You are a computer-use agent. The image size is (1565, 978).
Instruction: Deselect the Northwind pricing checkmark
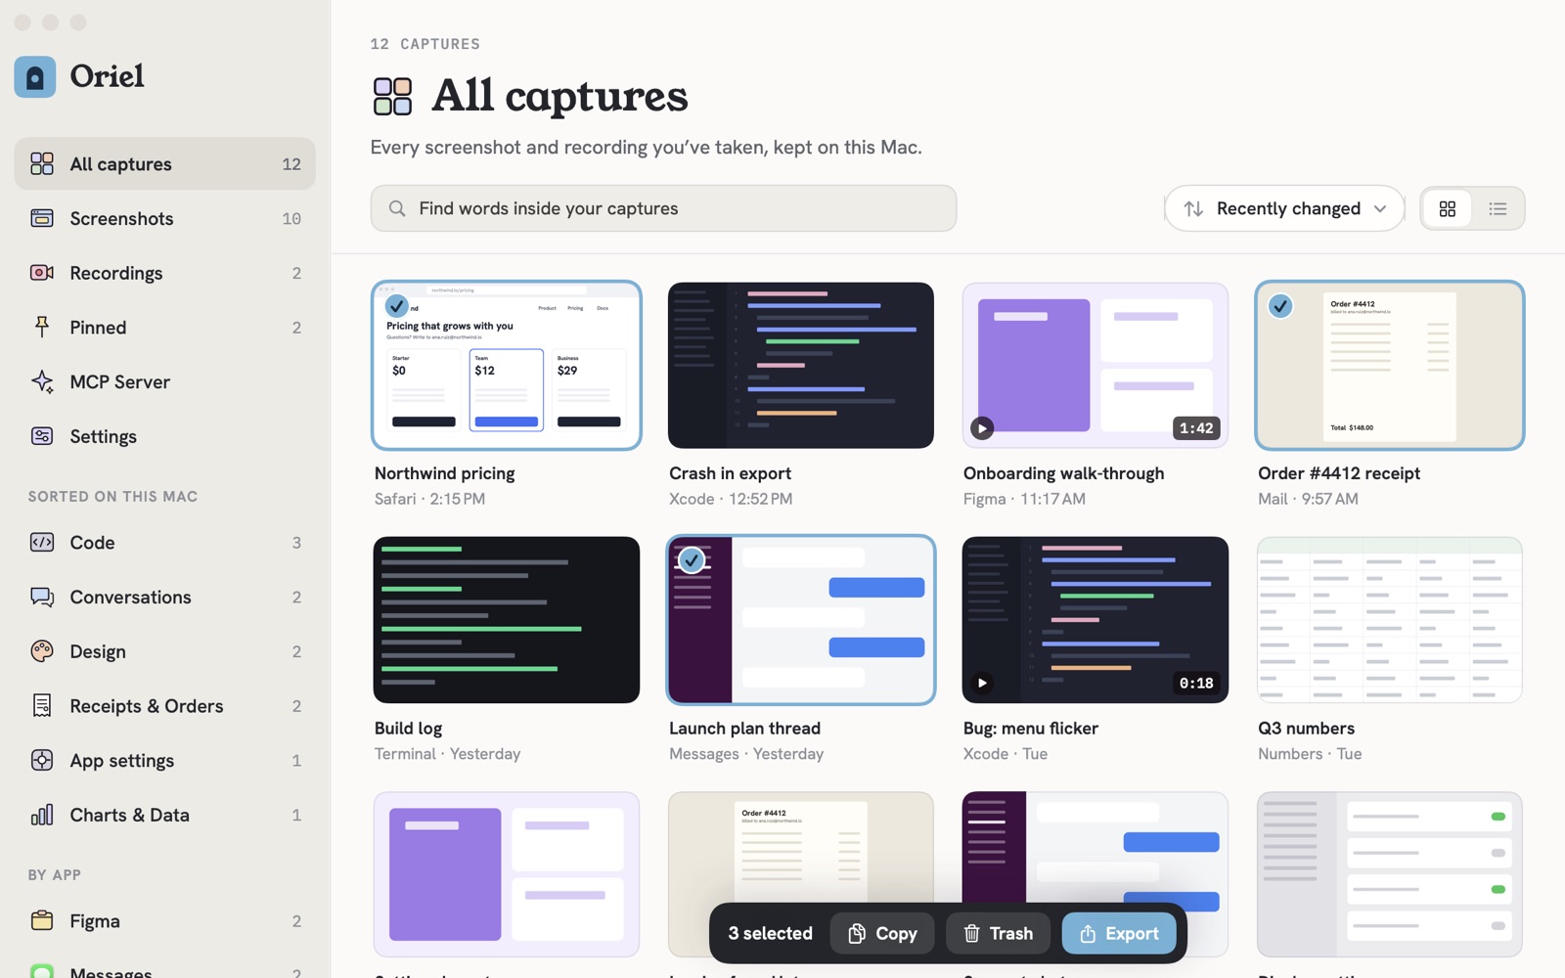tap(397, 306)
